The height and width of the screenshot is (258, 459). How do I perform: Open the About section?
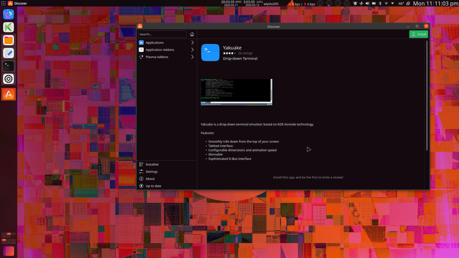[x=167, y=179]
